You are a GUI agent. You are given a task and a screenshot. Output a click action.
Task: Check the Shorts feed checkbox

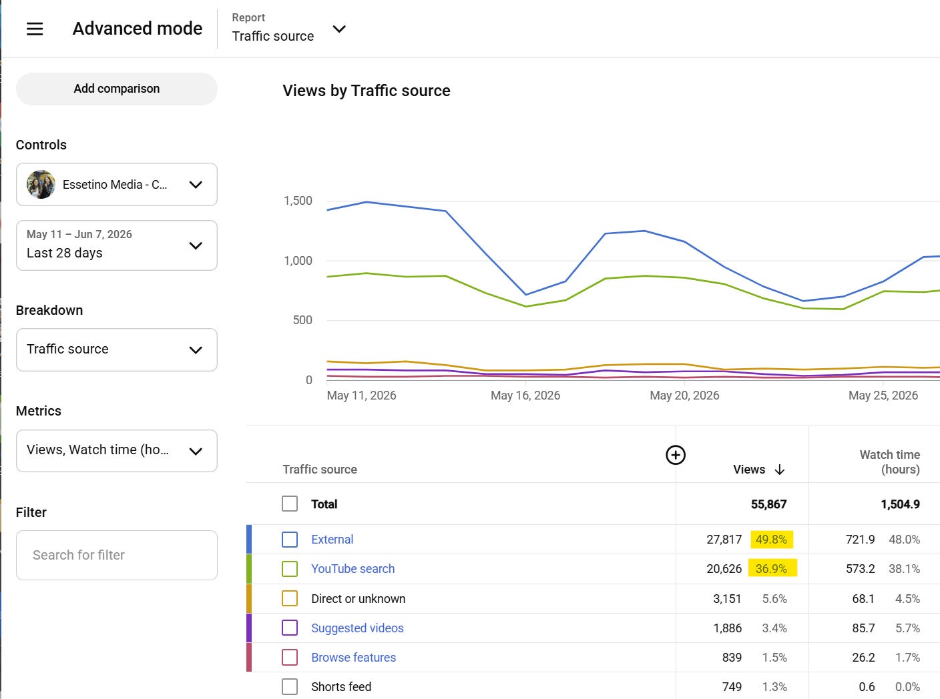(x=290, y=686)
